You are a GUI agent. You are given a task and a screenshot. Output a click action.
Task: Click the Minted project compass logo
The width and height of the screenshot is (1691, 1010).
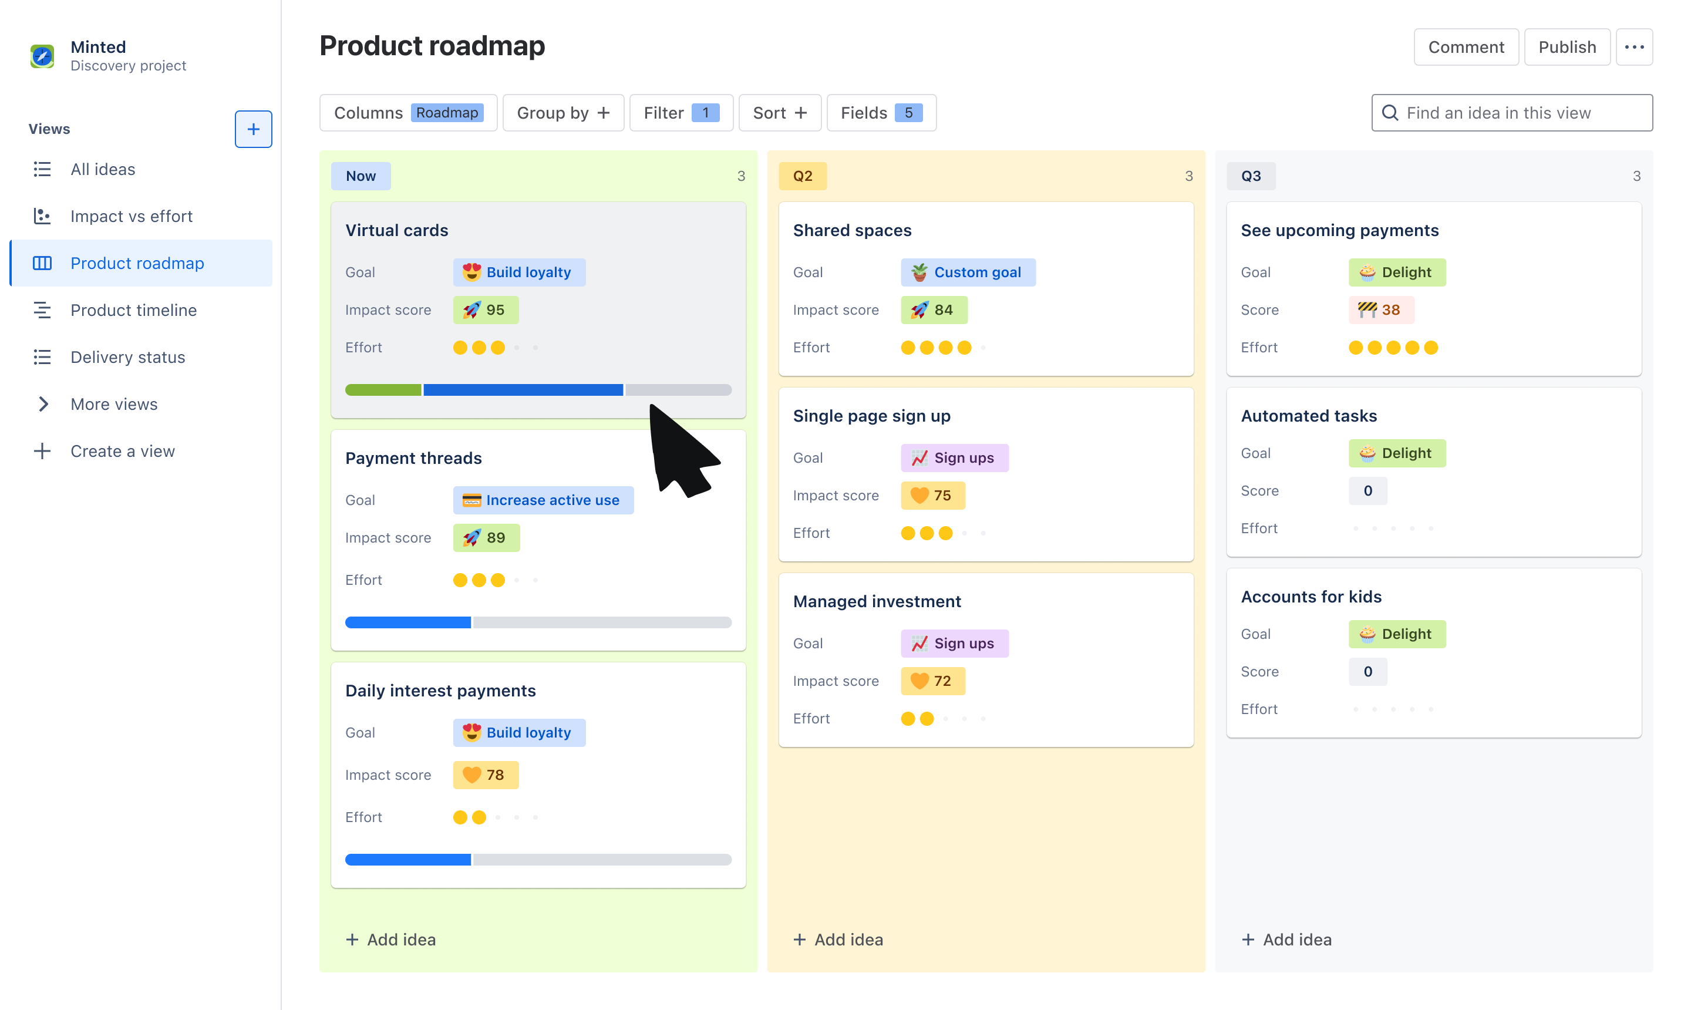(42, 56)
